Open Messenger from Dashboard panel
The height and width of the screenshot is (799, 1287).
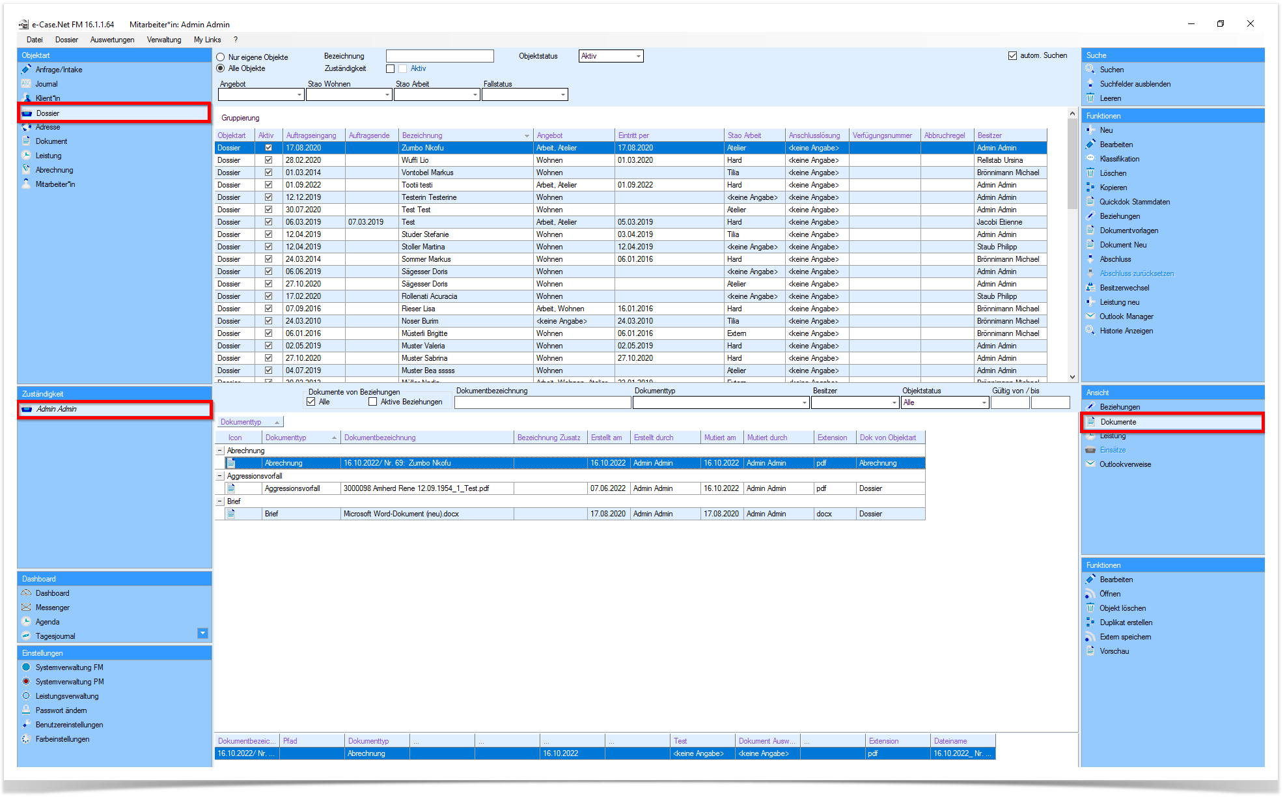tap(53, 608)
